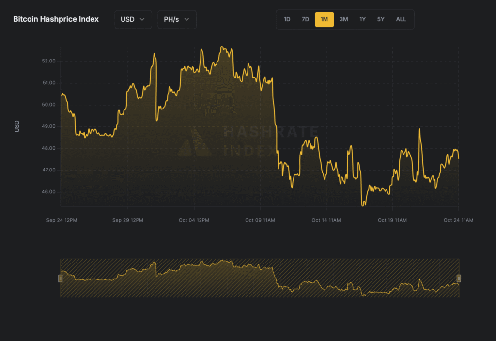Viewport: 496px width, 341px height.
Task: Click the vertical USD axis title
Action: pos(17,127)
